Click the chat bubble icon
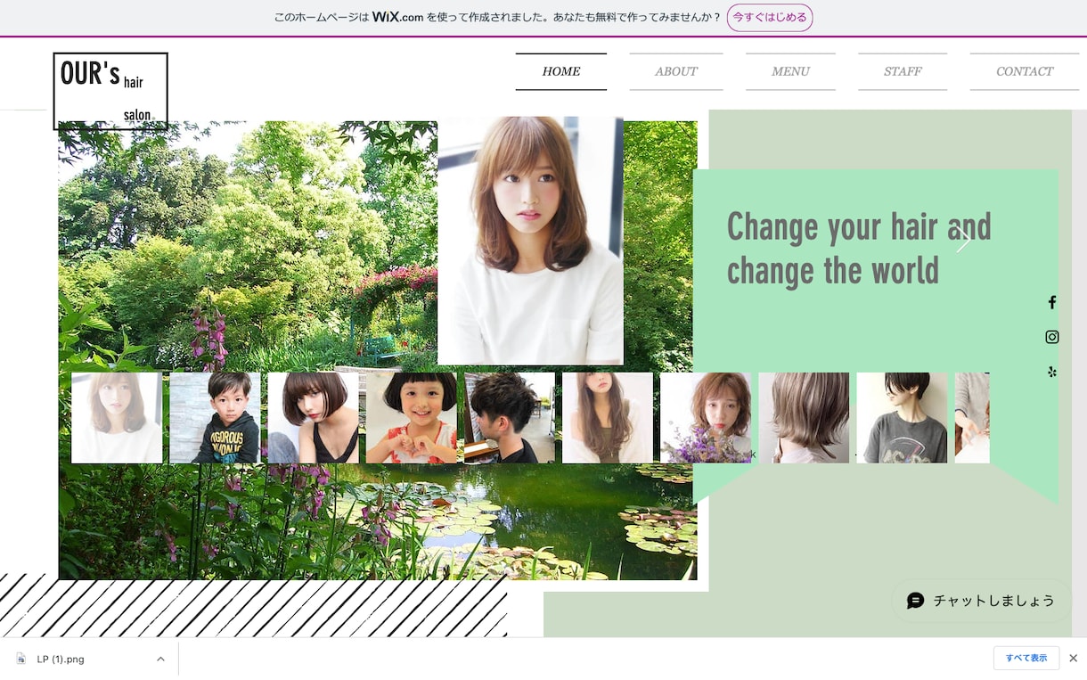Screen dimensions: 1087x680 pyautogui.click(x=916, y=601)
